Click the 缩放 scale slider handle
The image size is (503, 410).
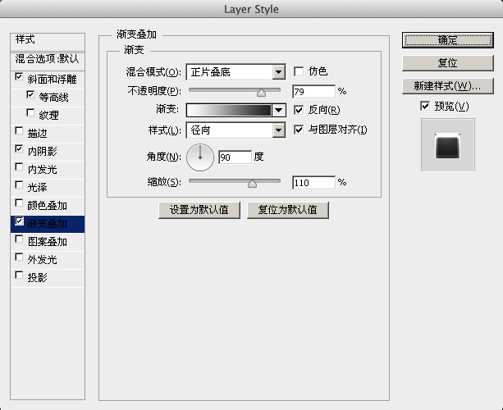point(253,184)
